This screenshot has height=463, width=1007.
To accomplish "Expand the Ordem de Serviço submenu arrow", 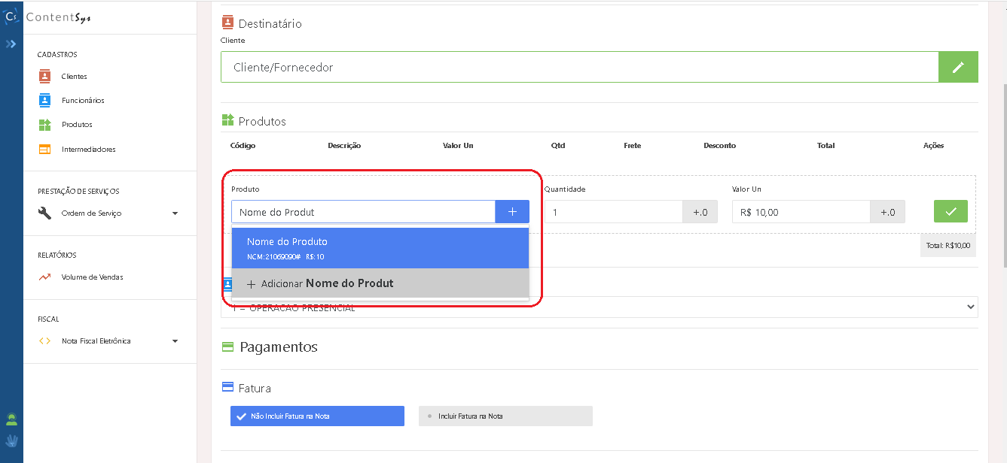I will 175,213.
